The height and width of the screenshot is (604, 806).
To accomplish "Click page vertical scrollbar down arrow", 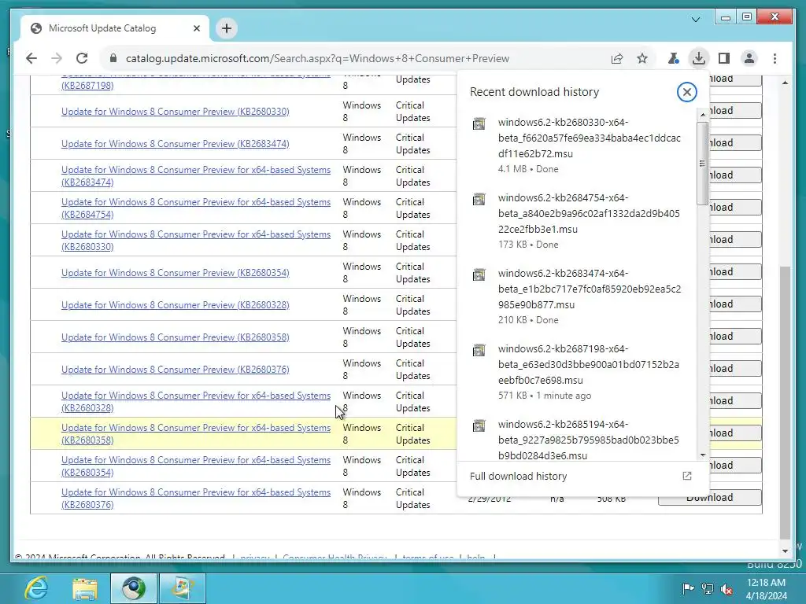I will click(785, 551).
